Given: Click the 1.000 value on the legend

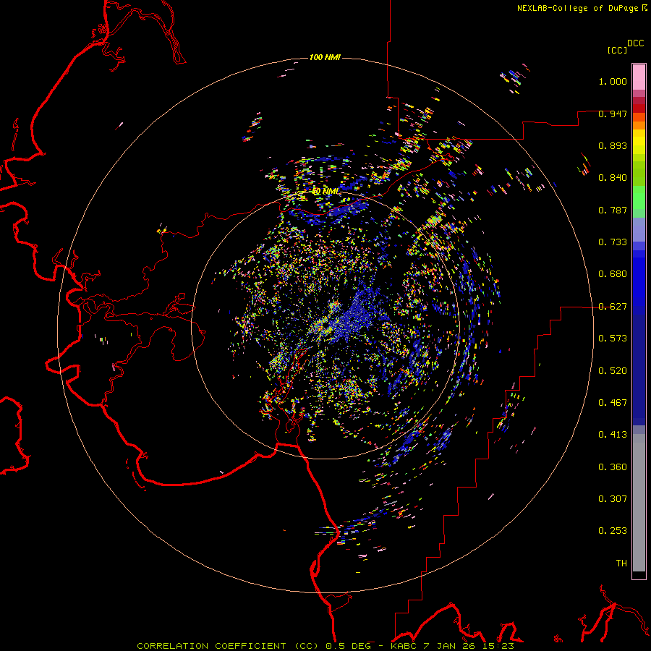Looking at the screenshot, I should tap(613, 81).
